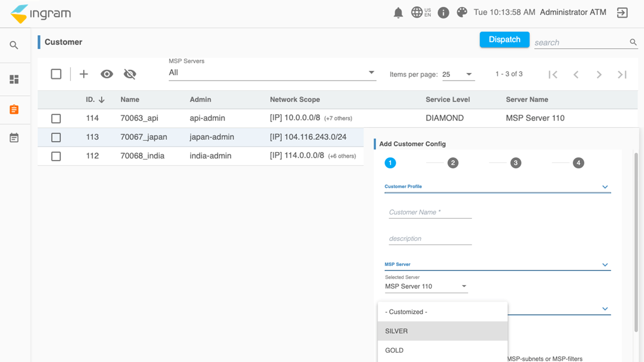Image resolution: width=644 pixels, height=362 pixels.
Task: Click the notification bell icon
Action: [398, 13]
